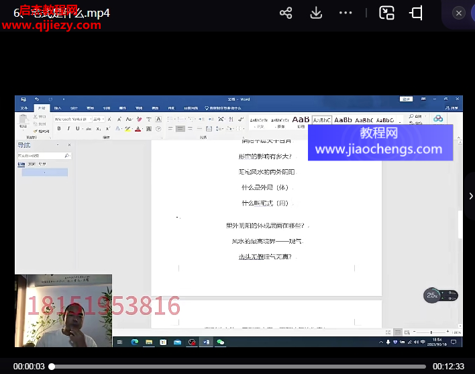Viewport: 475px width, 374px height.
Task: Click Grow Font icon in Word ribbon
Action: (x=109, y=119)
